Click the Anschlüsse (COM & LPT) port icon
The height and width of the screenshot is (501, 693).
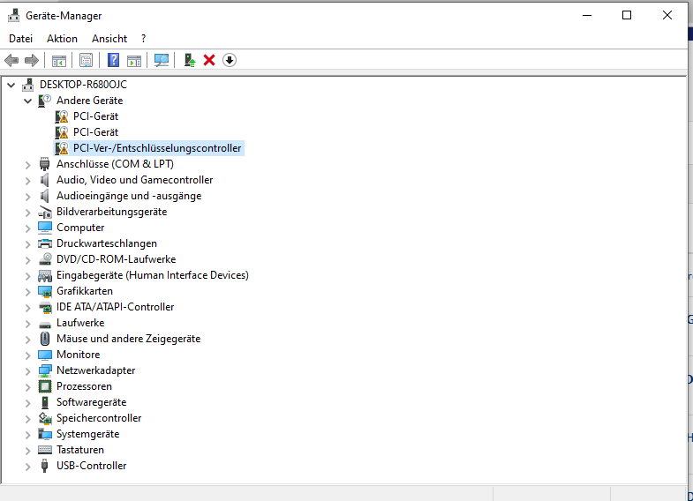tap(45, 164)
